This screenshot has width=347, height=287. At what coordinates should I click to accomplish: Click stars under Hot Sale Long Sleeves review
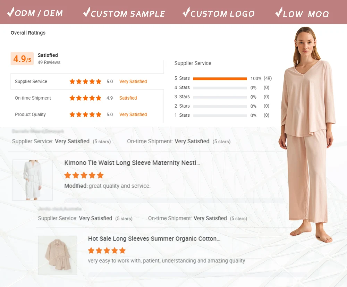point(107,251)
